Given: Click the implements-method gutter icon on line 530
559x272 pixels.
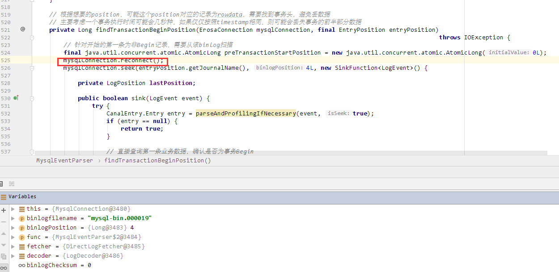Looking at the screenshot, I should [16, 98].
